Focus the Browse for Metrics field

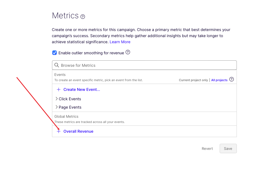[x=147, y=65]
